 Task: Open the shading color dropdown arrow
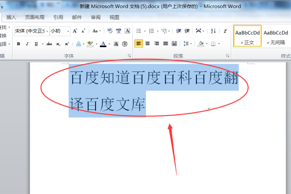(x=207, y=44)
